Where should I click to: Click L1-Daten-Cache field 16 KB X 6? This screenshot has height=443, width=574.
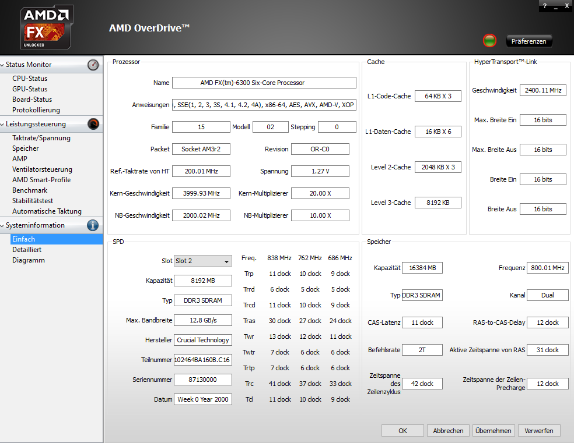pyautogui.click(x=438, y=132)
